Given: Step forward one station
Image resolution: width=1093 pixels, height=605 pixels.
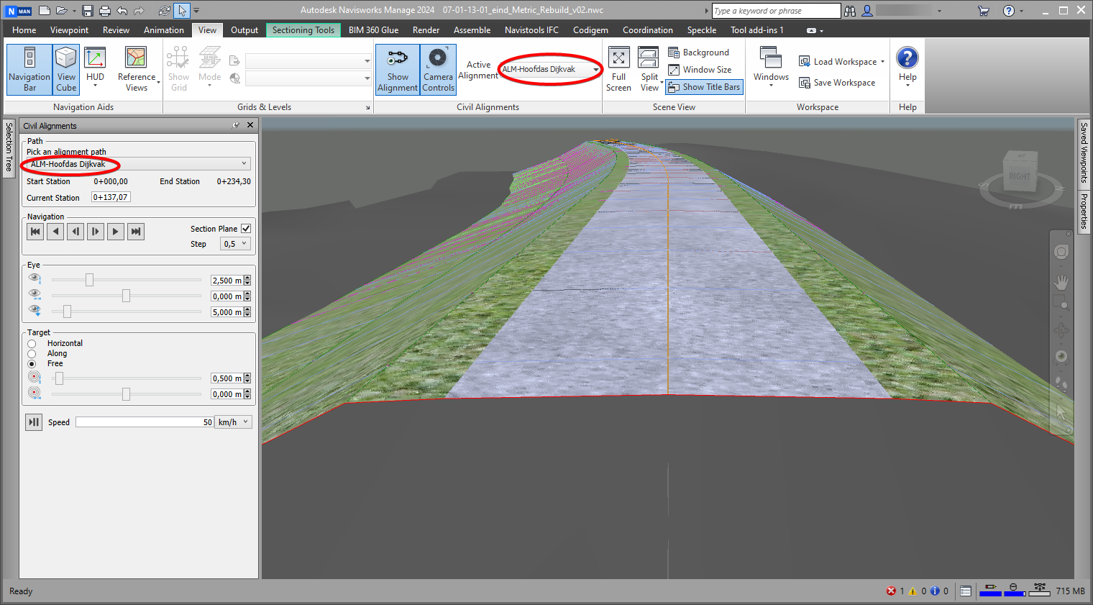Looking at the screenshot, I should pos(96,232).
